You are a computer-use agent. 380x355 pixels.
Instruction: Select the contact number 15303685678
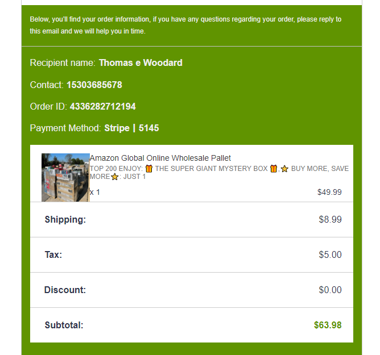pyautogui.click(x=94, y=85)
